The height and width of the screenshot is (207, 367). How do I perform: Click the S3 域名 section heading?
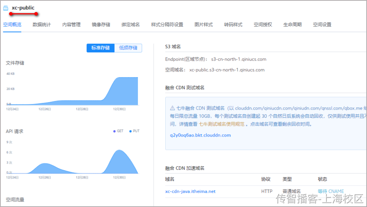coord(173,47)
